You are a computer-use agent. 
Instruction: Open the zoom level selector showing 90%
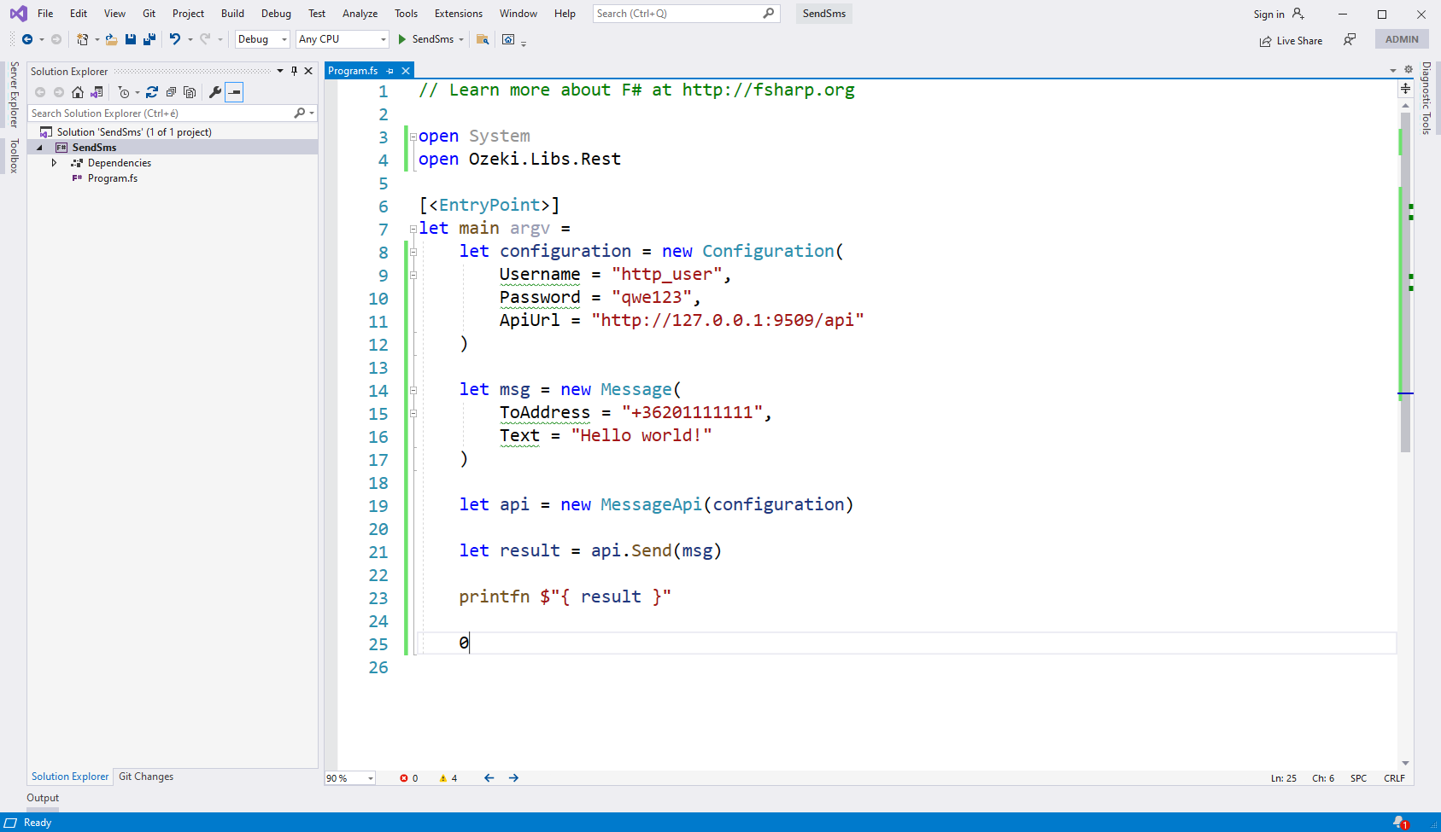coord(349,777)
